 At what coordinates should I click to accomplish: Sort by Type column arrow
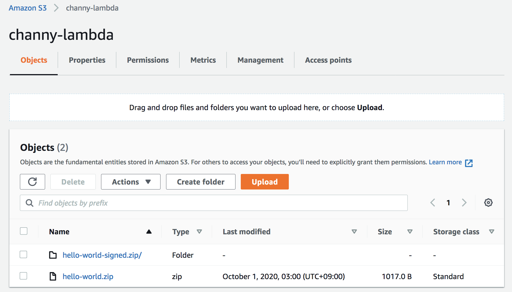[x=199, y=232]
